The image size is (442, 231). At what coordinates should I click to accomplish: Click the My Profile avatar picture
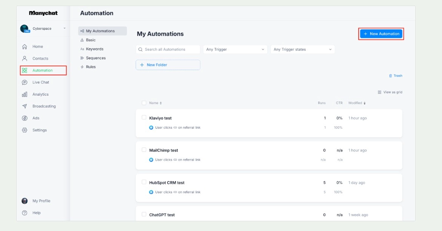[25, 201]
